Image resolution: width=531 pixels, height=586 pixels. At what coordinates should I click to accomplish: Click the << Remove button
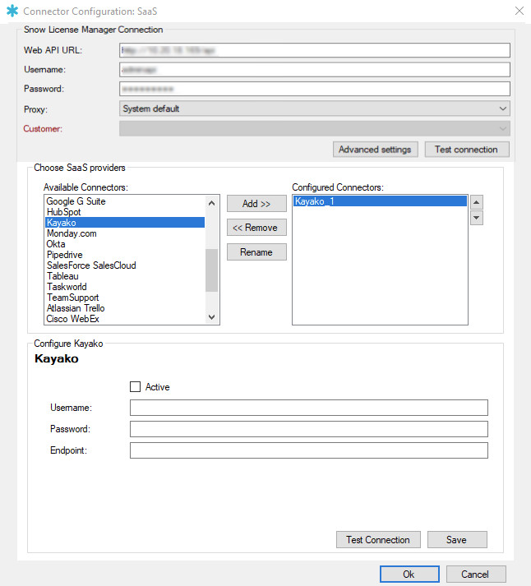256,228
